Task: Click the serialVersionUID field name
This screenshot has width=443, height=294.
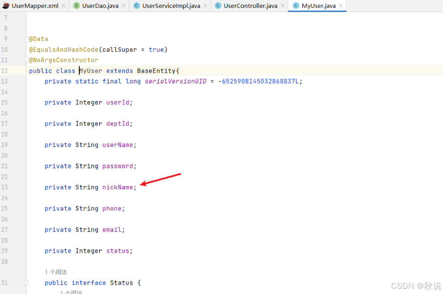Action: [175, 81]
